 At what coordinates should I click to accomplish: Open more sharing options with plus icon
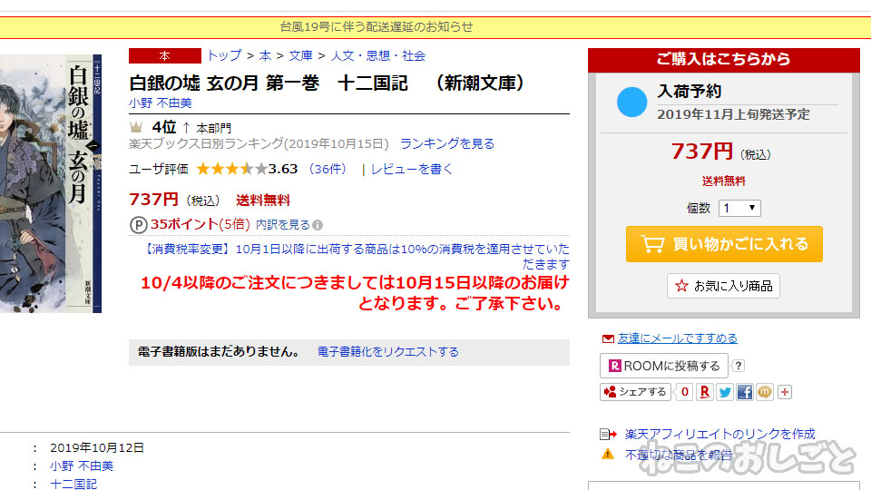[x=784, y=392]
